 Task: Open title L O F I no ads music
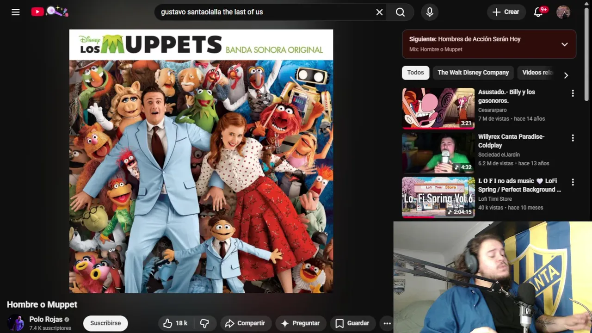(x=519, y=185)
